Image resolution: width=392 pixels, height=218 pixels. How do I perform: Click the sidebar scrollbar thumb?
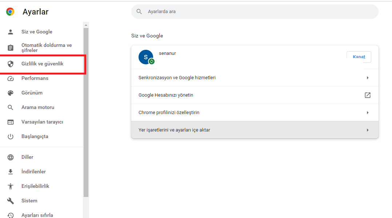coord(86,112)
